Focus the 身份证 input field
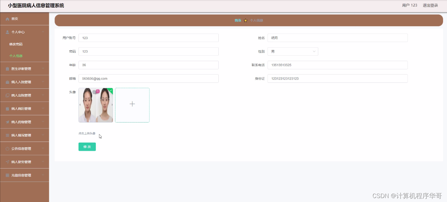The height and width of the screenshot is (202, 447). 338,79
